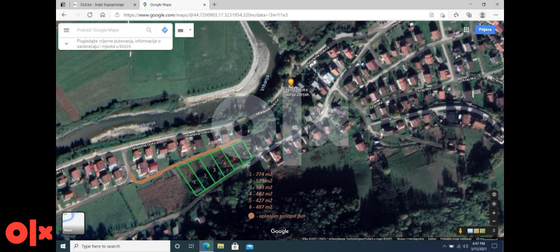Reload the current page
The width and height of the screenshot is (560, 252).
90,15
